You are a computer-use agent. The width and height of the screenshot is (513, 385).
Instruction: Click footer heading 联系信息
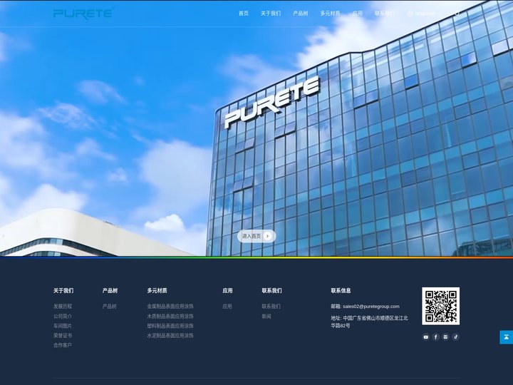341,290
